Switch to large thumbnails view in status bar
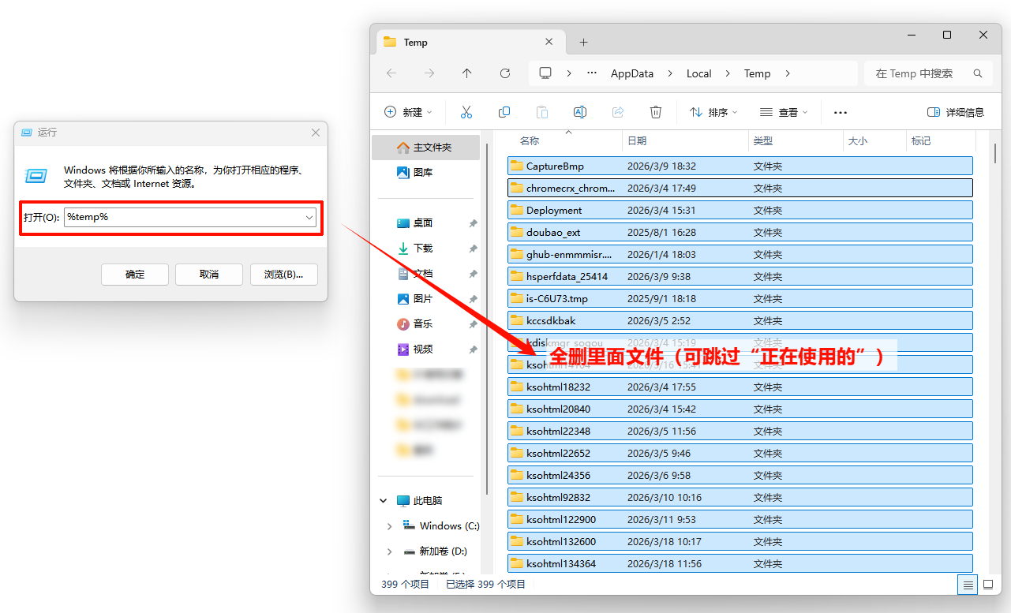1011x613 pixels. coord(987,585)
